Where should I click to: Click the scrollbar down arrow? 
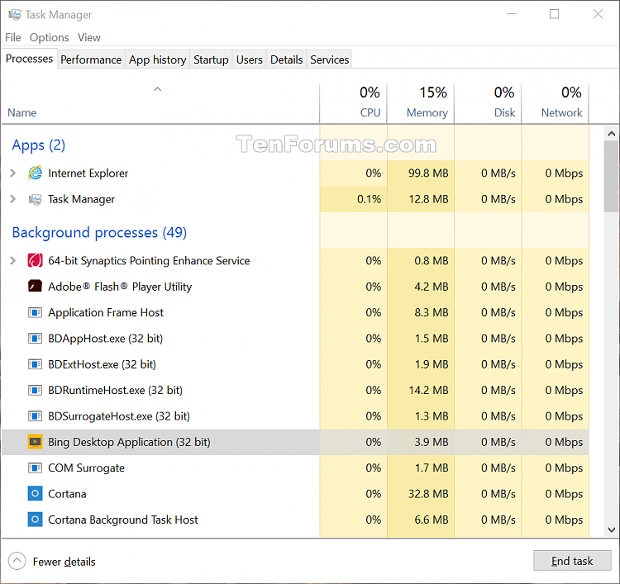point(612,529)
